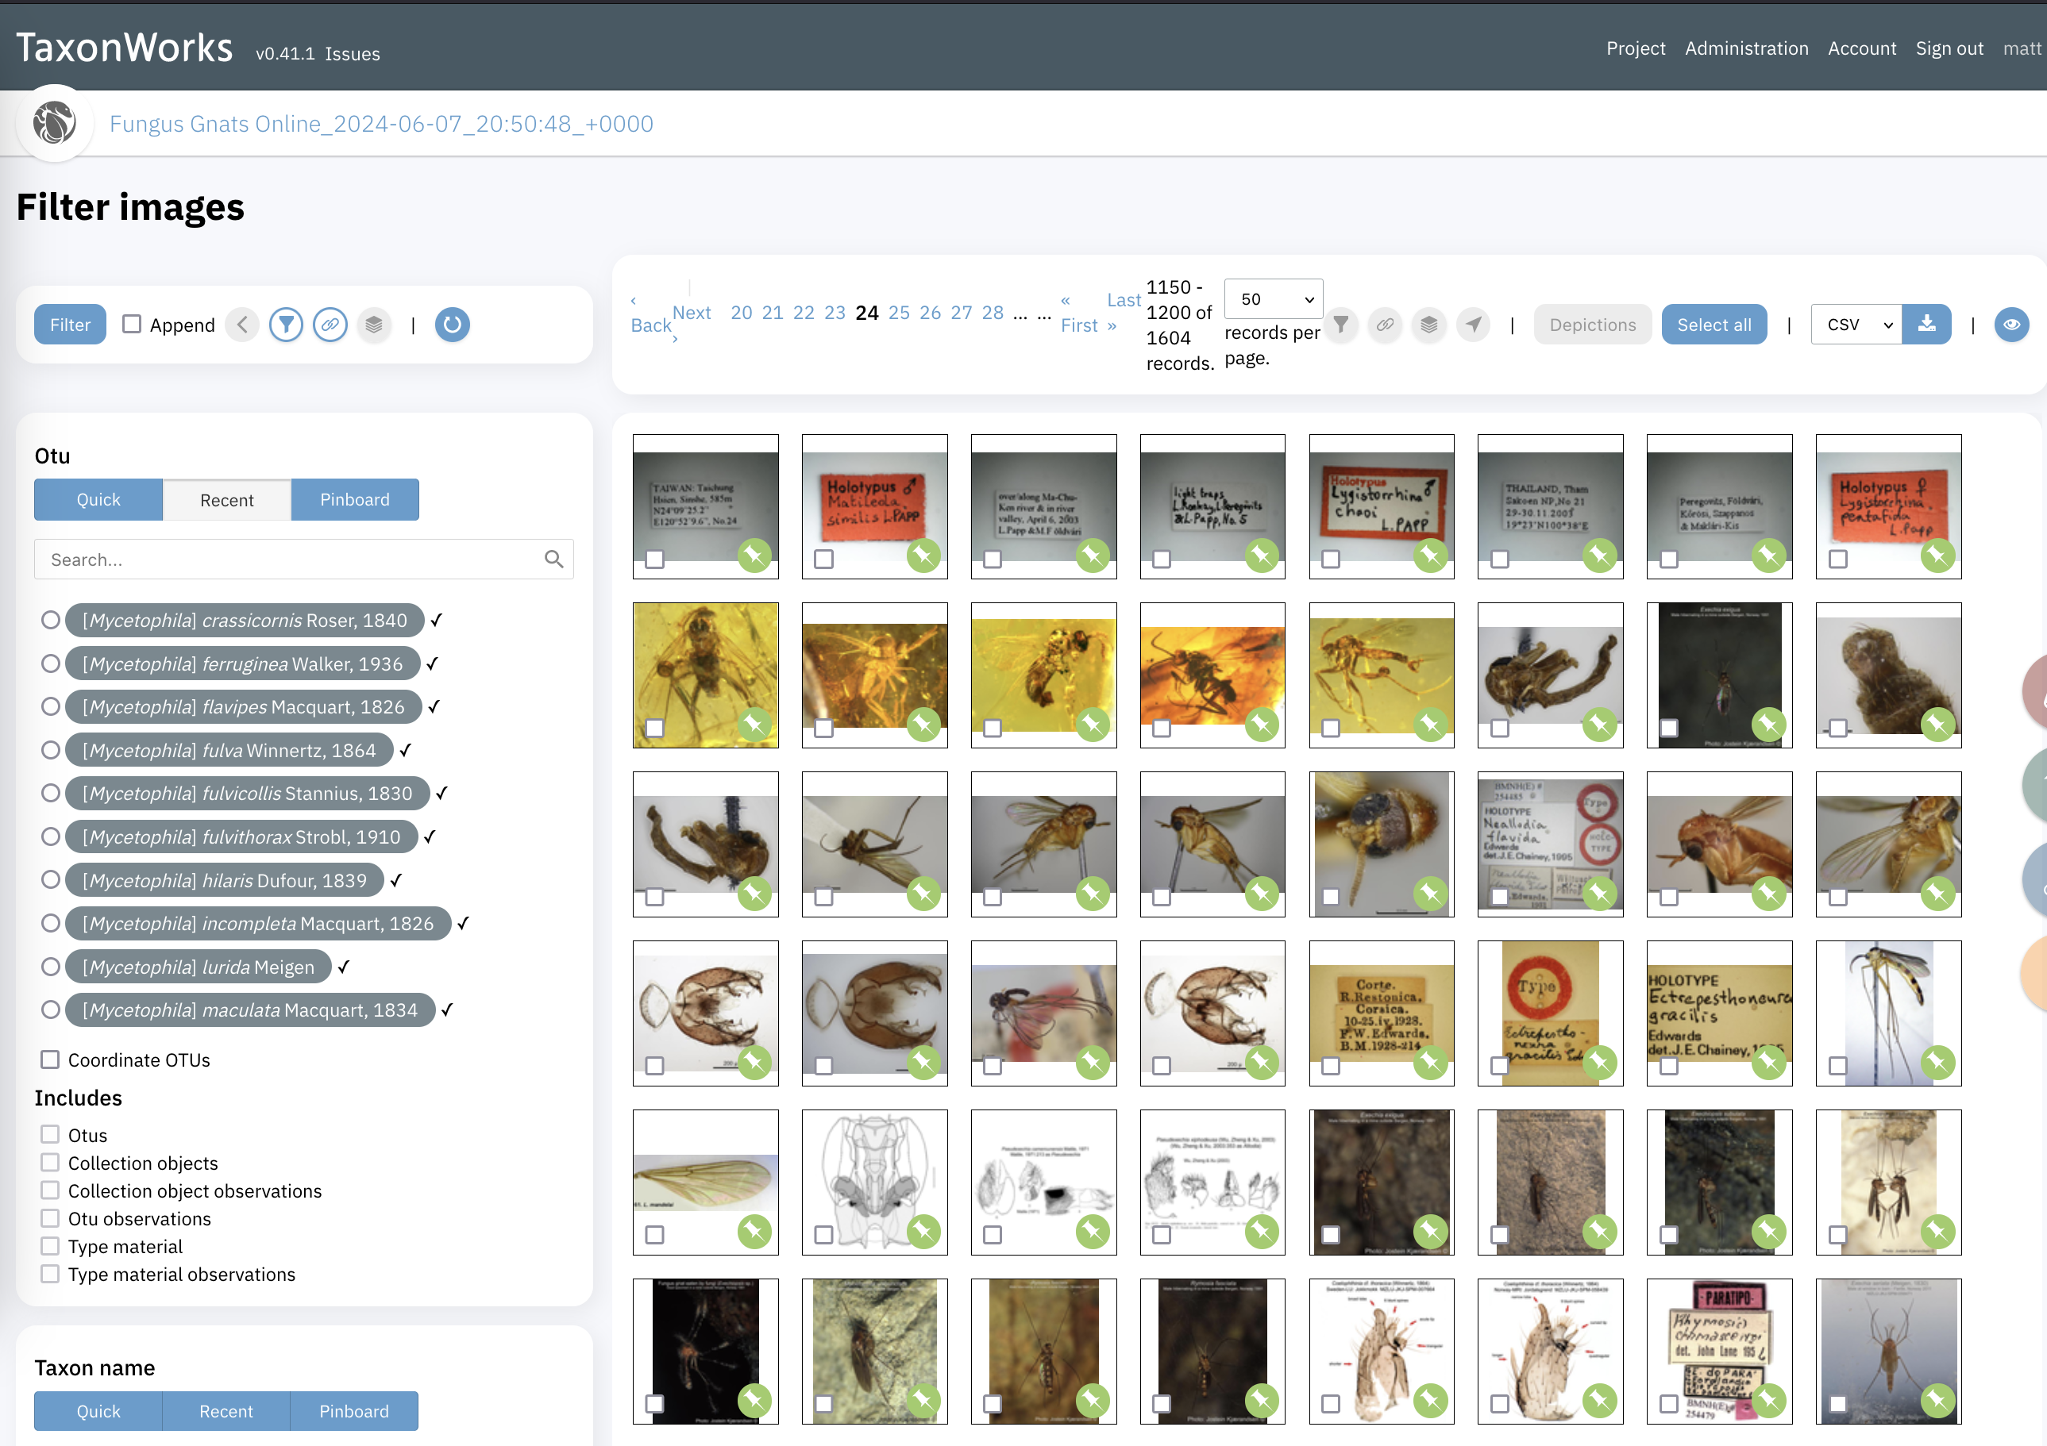Viewport: 2047px width, 1446px height.
Task: Click the Otu search magnifier icon
Action: point(553,559)
